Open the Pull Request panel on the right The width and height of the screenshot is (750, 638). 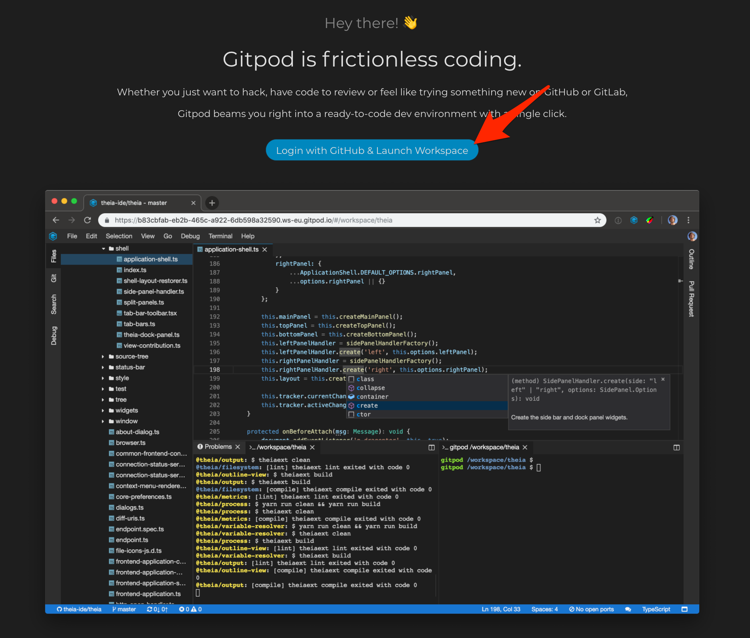coord(692,299)
